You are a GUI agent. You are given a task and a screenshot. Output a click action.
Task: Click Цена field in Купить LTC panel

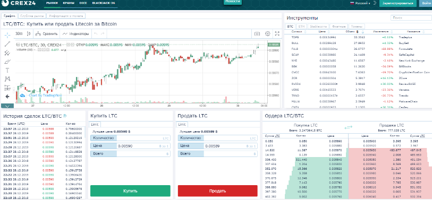coord(130,146)
